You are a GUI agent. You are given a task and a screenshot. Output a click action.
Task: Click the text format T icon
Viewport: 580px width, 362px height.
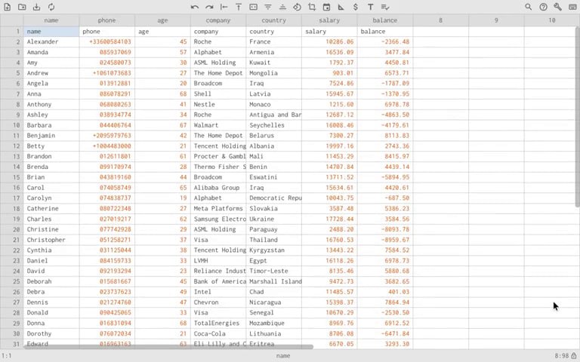[370, 7]
